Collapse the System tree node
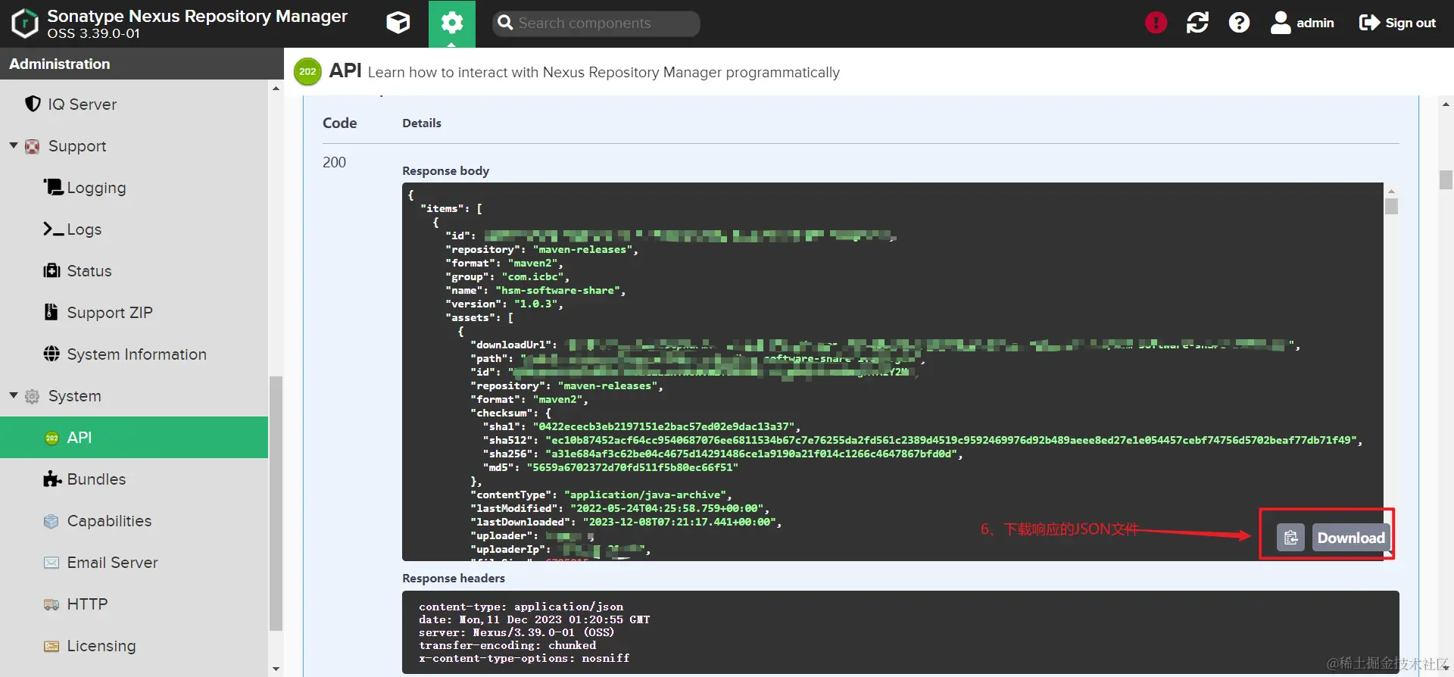The height and width of the screenshot is (677, 1454). (x=13, y=395)
